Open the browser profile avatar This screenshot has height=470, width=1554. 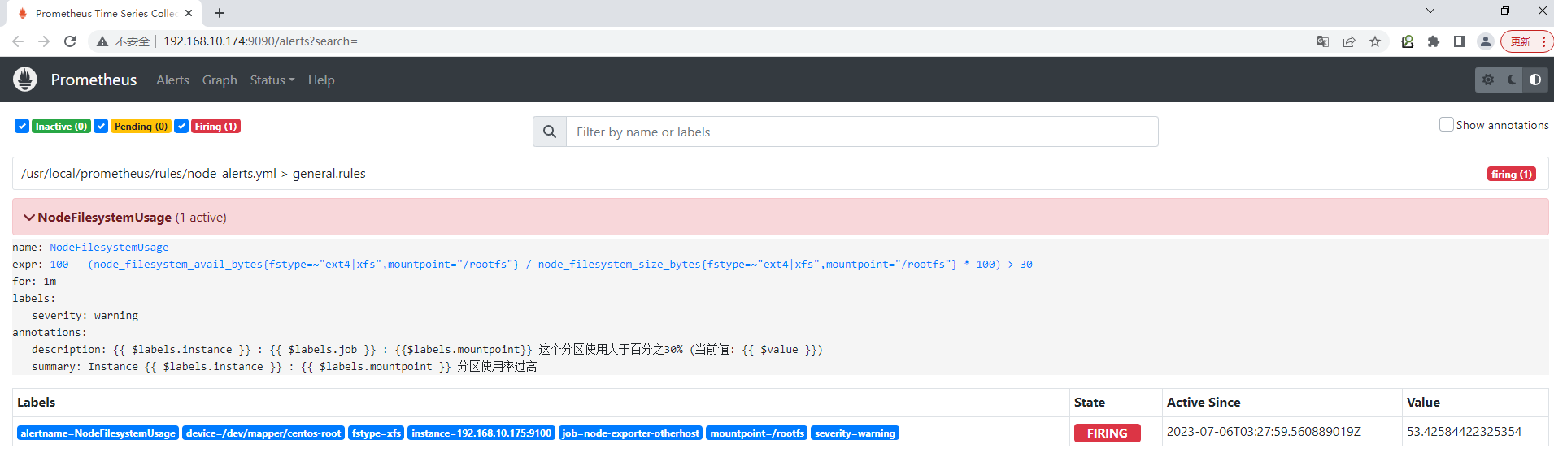tap(1486, 41)
